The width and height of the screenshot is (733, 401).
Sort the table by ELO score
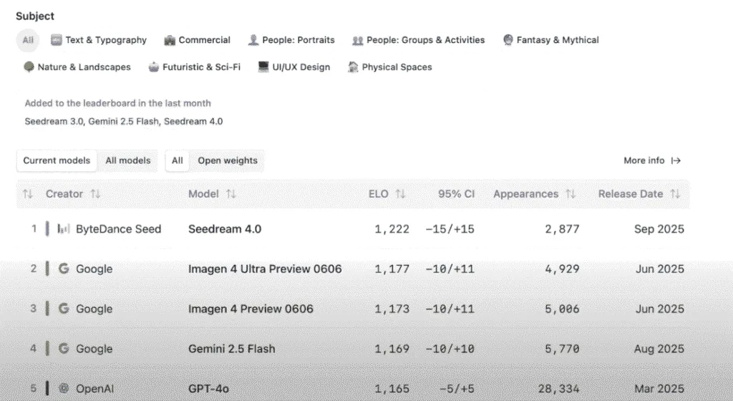point(400,194)
